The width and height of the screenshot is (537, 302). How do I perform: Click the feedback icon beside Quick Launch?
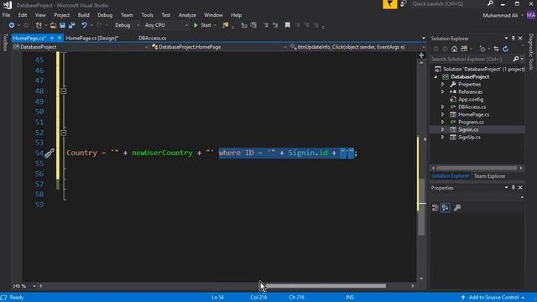(404, 3)
